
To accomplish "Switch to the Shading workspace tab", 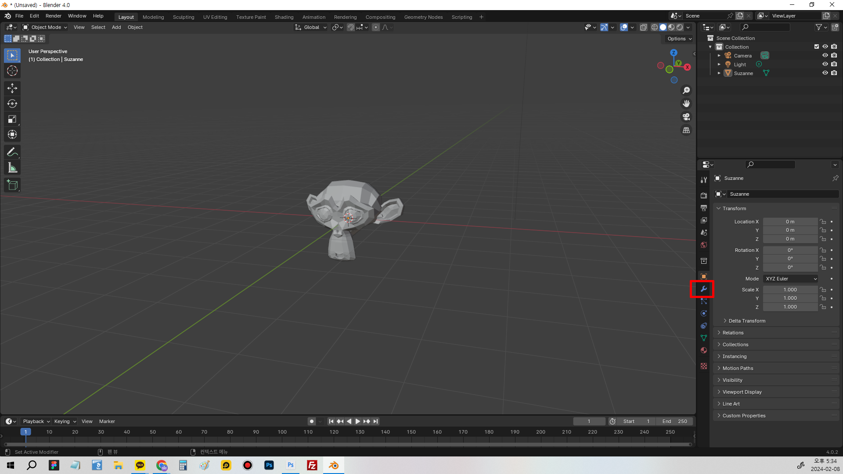I will (284, 17).
